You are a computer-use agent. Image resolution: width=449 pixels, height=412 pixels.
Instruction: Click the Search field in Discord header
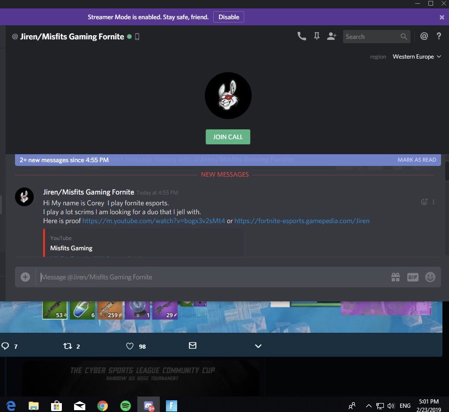[376, 37]
